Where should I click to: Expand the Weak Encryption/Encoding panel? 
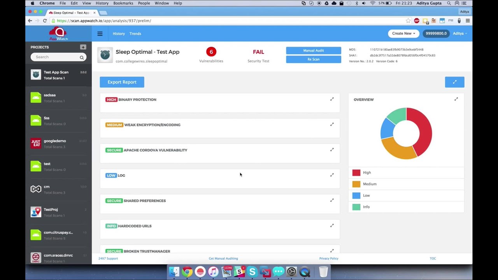coord(332,124)
